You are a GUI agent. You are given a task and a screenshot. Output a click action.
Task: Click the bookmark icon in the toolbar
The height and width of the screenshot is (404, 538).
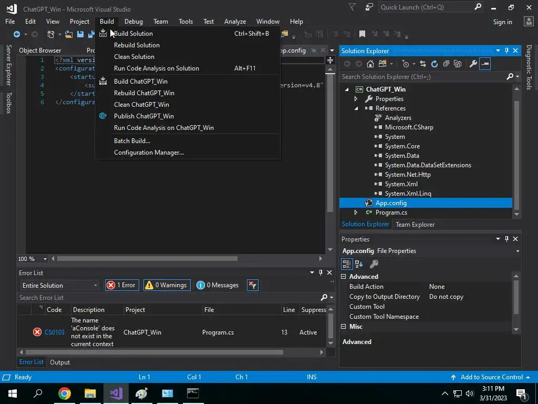(362, 34)
